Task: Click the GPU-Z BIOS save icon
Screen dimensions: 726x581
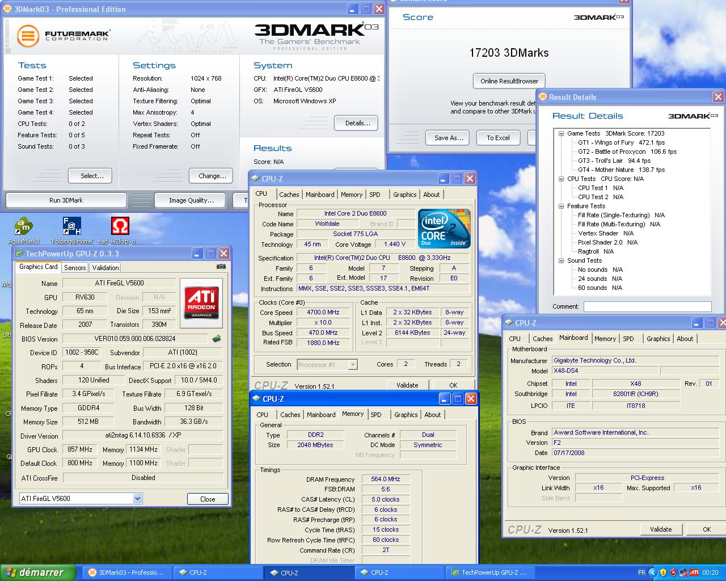Action: [x=217, y=339]
